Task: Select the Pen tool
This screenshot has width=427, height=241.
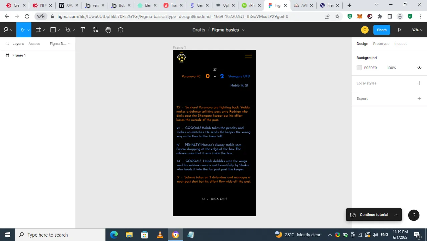Action: click(x=68, y=30)
